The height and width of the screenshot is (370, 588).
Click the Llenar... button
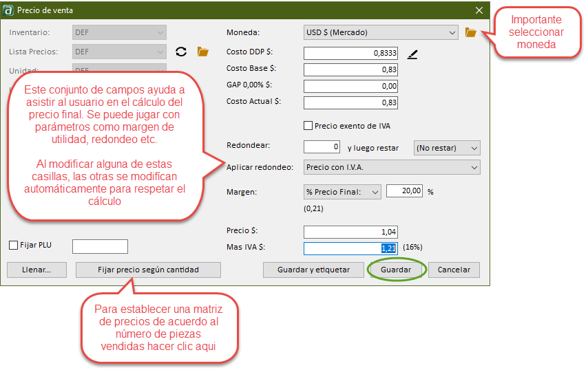[x=38, y=270]
